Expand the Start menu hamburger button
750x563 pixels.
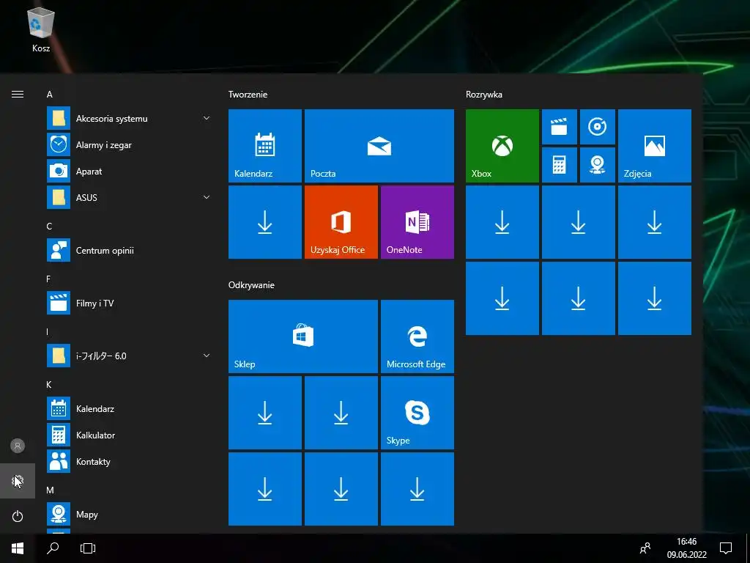(18, 95)
